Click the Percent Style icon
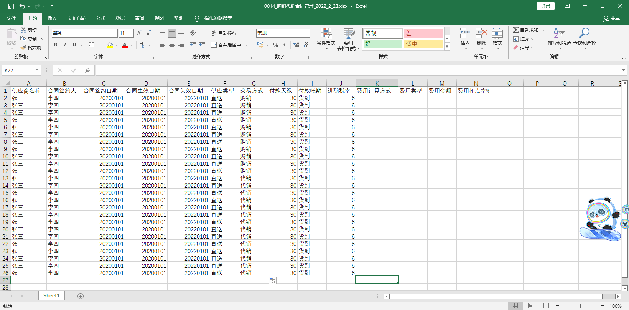Image resolution: width=629 pixels, height=310 pixels. click(x=275, y=45)
